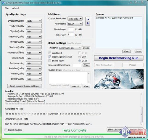Click Begin Benchmarking Run button
The height and width of the screenshot is (140, 148).
119,58
